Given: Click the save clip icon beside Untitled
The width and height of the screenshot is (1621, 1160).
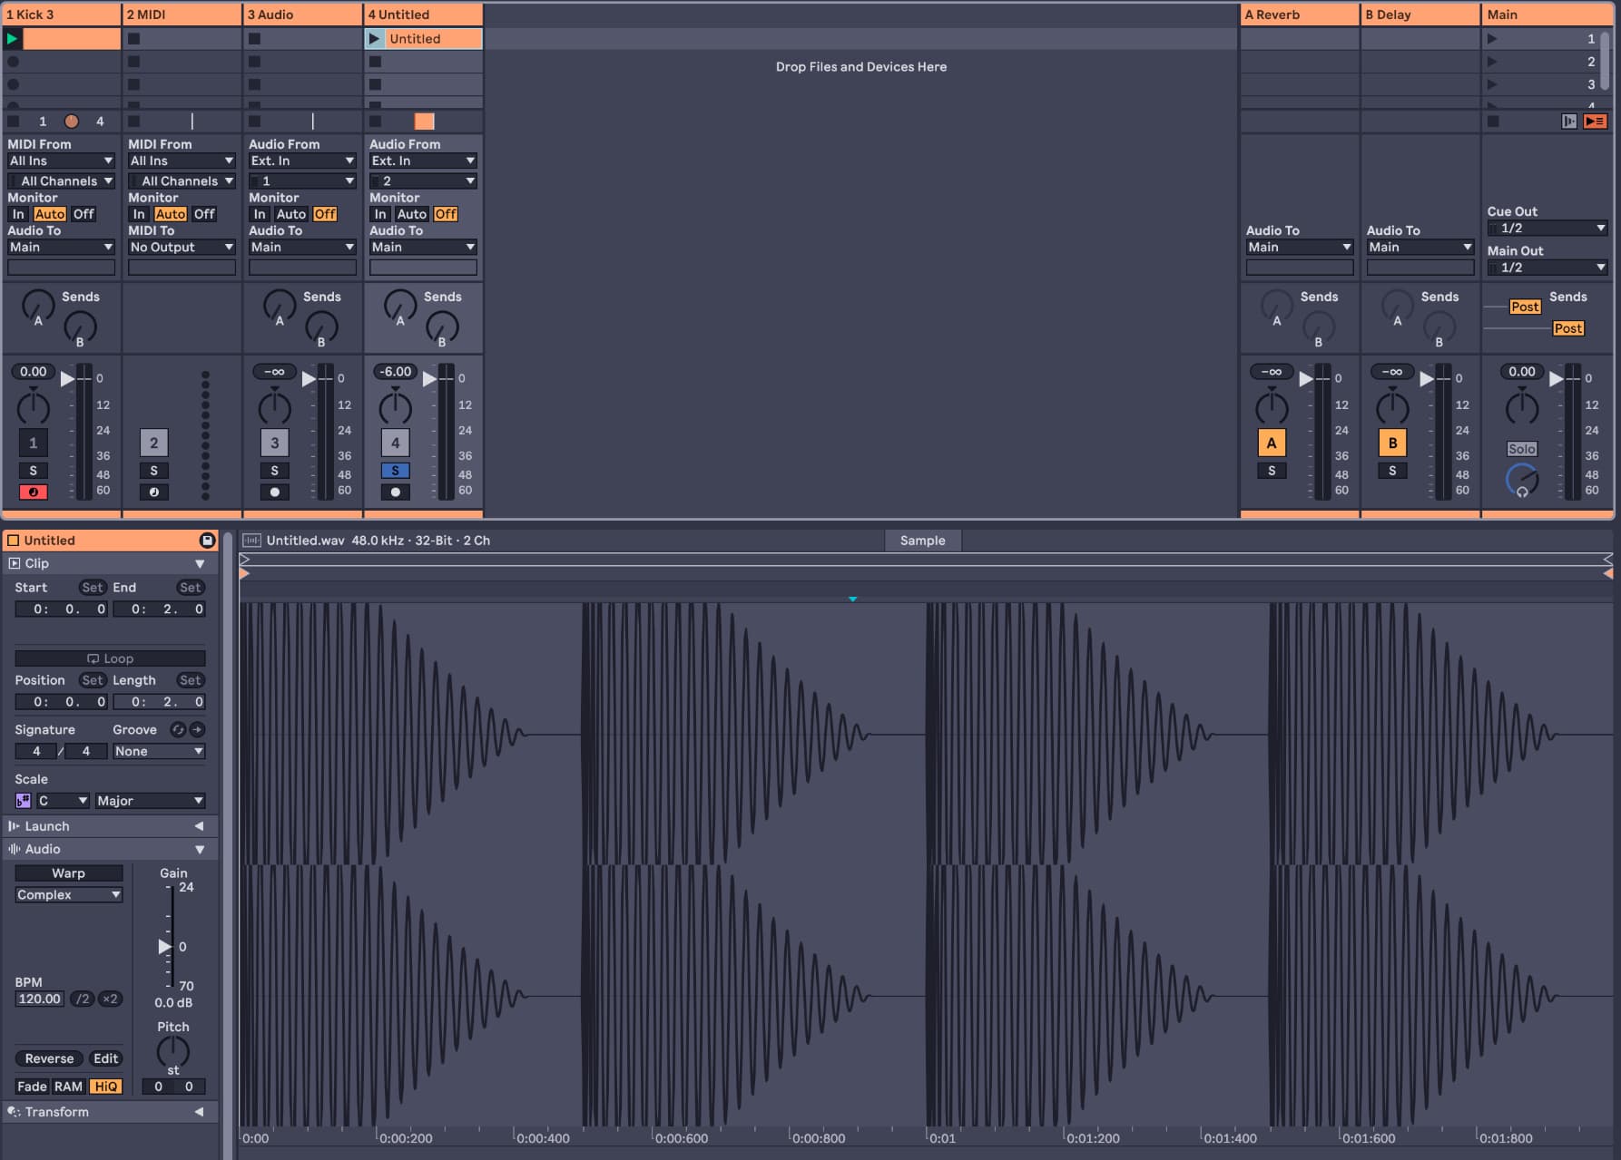Looking at the screenshot, I should point(207,541).
